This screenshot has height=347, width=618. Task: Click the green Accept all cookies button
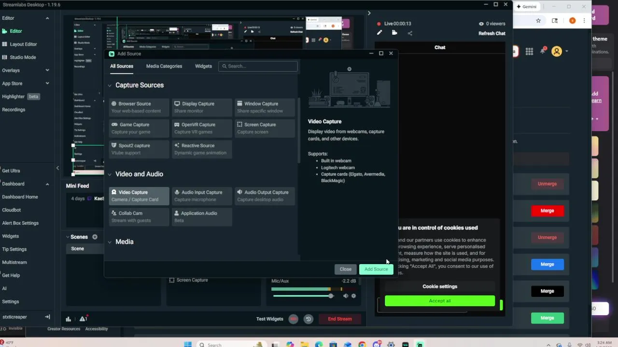pos(440,301)
